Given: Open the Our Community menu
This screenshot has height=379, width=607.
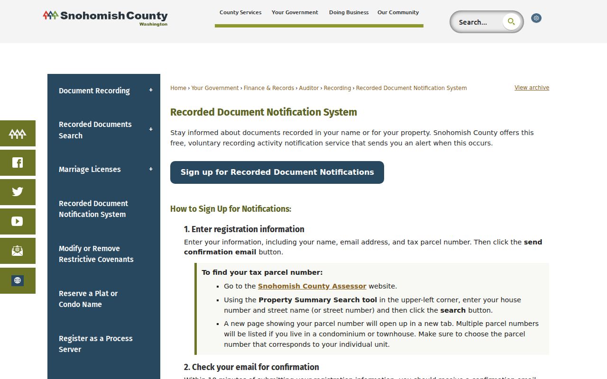Looking at the screenshot, I should click(398, 12).
